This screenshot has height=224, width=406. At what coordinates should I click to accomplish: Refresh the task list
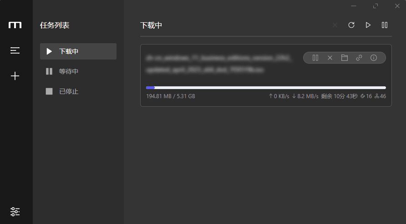click(x=351, y=25)
